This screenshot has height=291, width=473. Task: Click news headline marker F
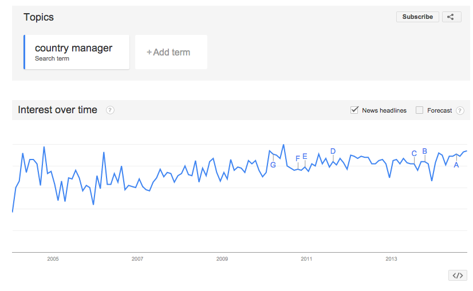pyautogui.click(x=298, y=158)
